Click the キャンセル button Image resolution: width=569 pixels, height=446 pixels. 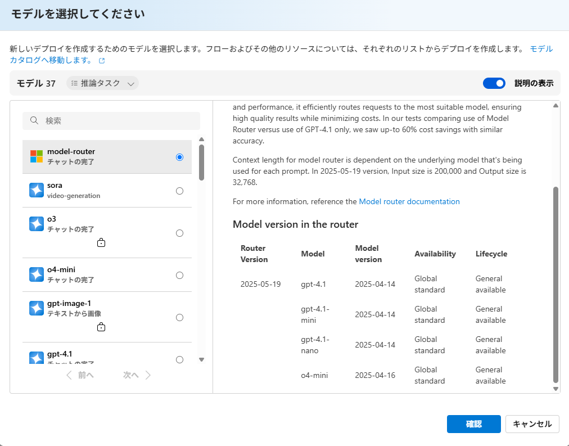tap(532, 424)
